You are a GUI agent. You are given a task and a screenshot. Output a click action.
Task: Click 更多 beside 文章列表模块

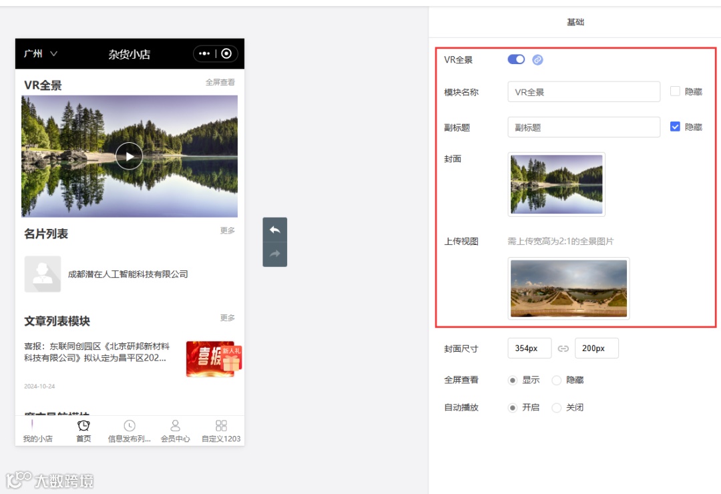pos(227,318)
